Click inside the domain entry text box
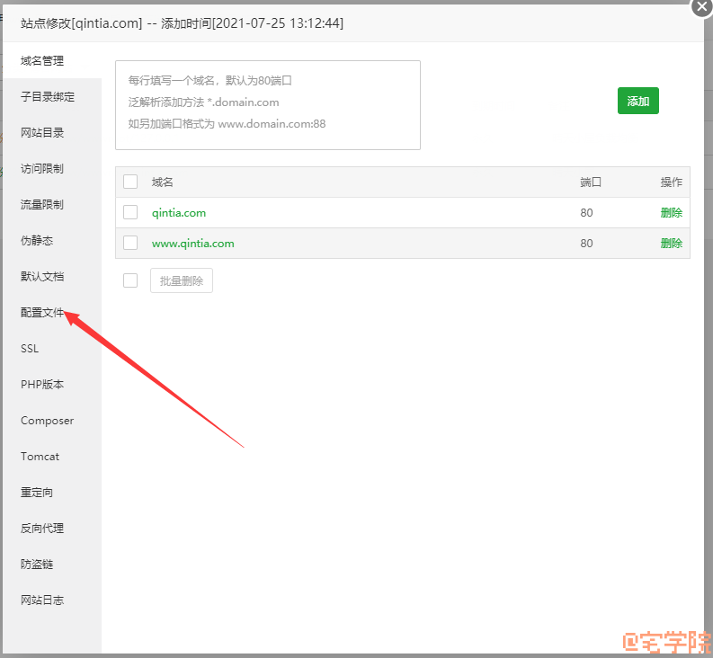The image size is (713, 658). (x=267, y=105)
